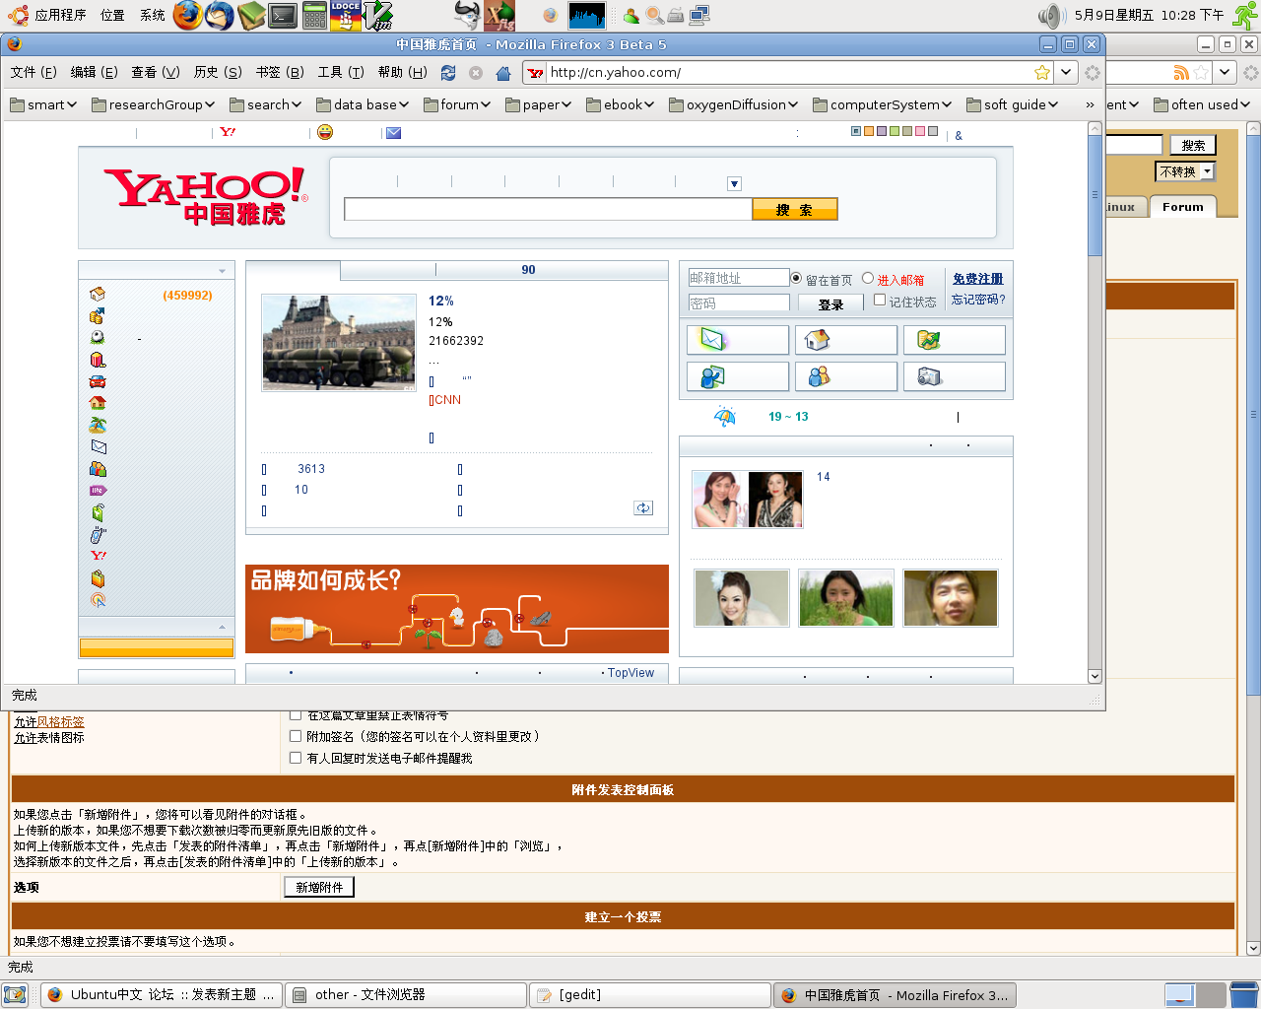This screenshot has height=1009, width=1261.
Task: Open the computerSystem bookmarks folder
Action: (882, 104)
